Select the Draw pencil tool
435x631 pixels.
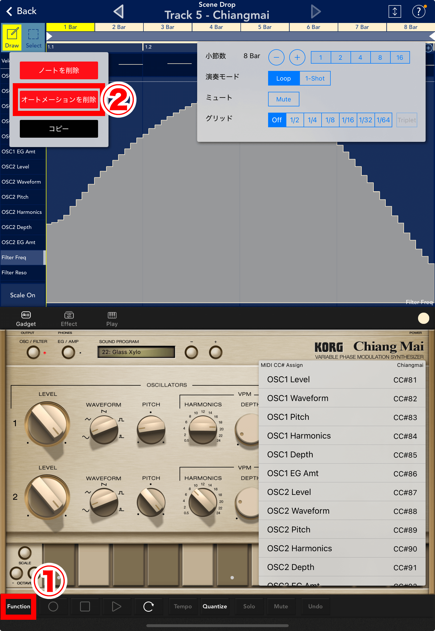pos(12,37)
